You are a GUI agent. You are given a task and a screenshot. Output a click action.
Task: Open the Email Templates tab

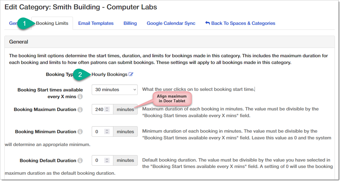(x=96, y=23)
